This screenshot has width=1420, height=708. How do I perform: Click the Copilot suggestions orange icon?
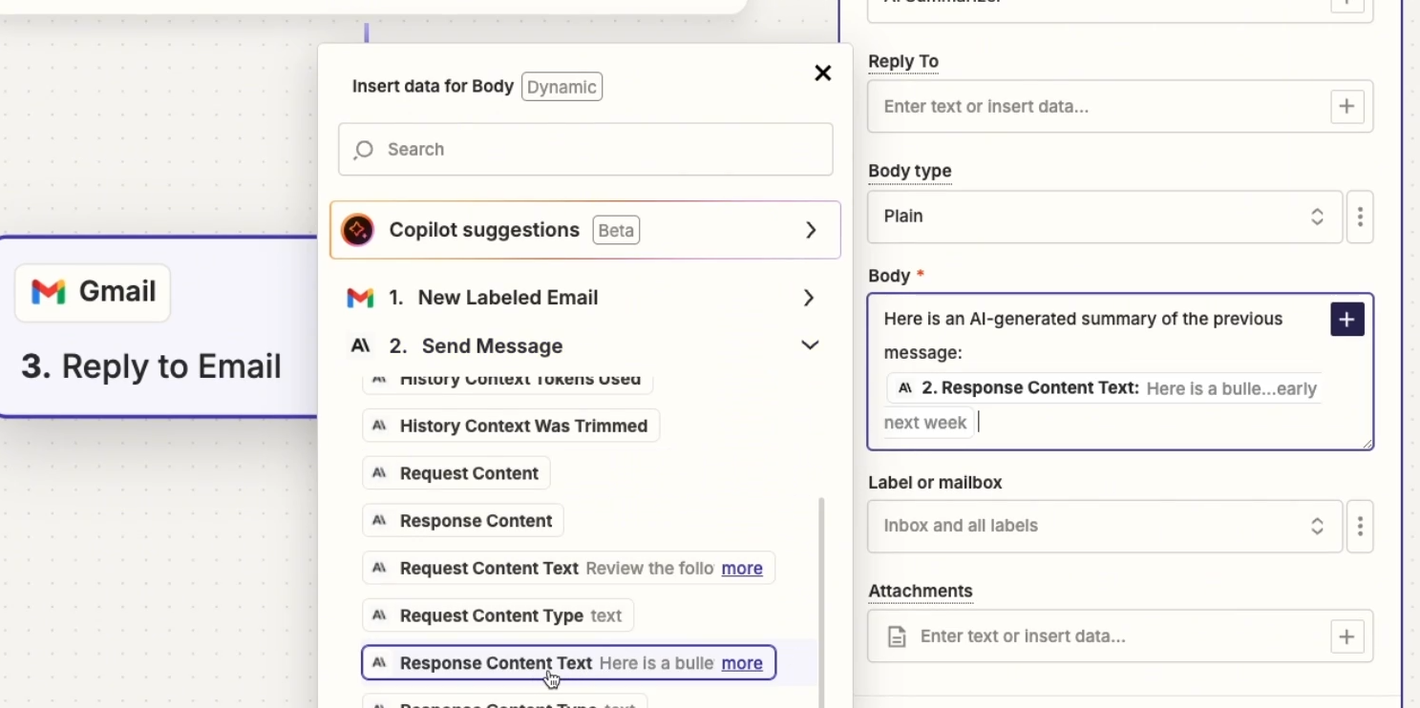pyautogui.click(x=358, y=230)
